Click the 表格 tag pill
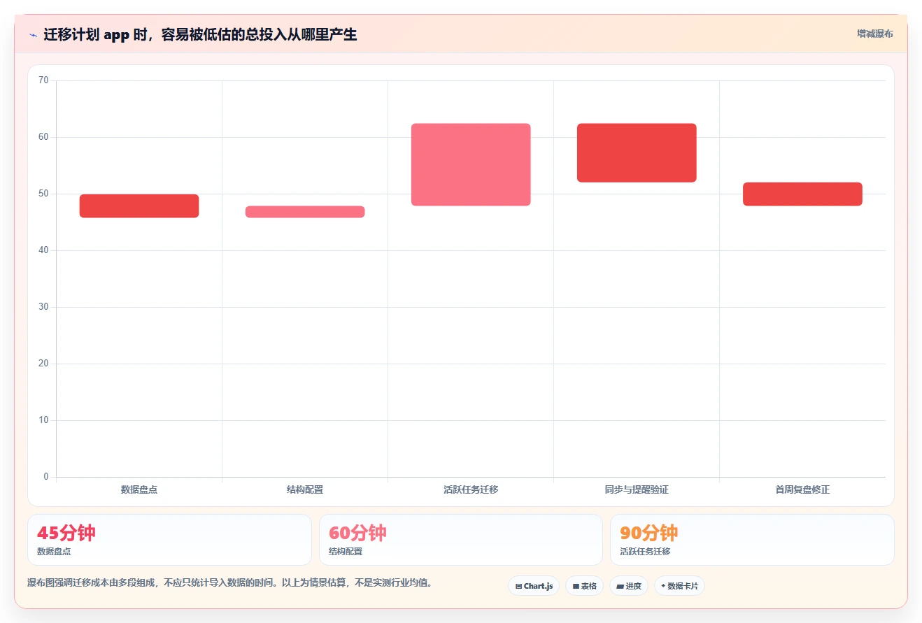 tap(584, 586)
